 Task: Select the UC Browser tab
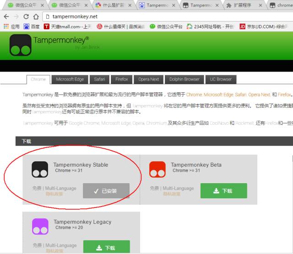221,79
